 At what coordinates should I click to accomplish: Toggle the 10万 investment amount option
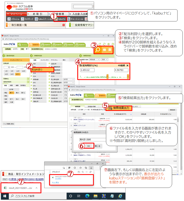point(18,71)
